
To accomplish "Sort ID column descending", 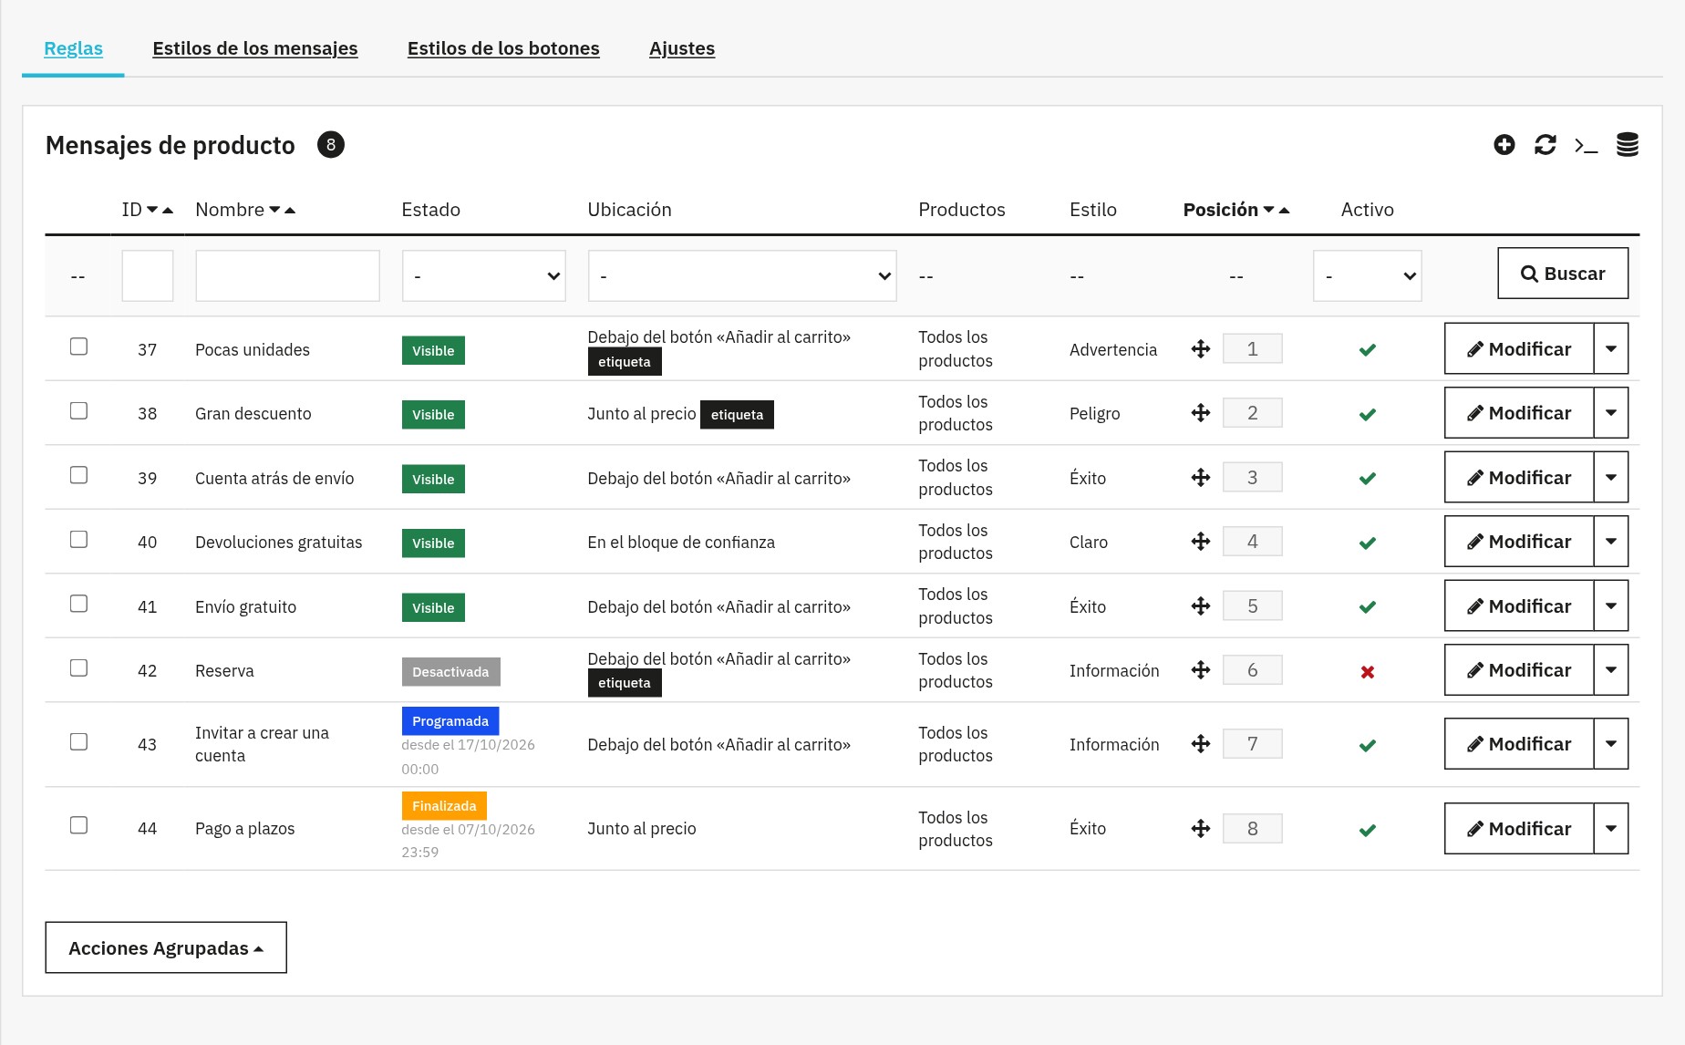I will 152,210.
